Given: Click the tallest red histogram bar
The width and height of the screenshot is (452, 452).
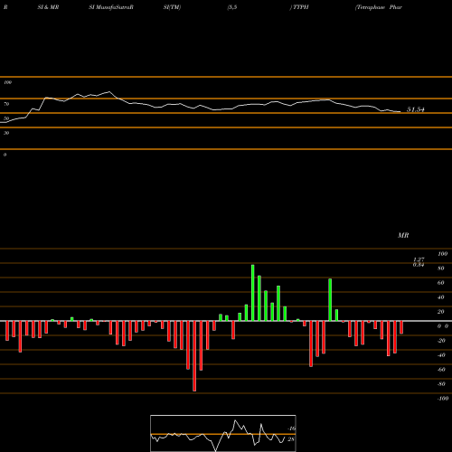Looking at the screenshot, I should tap(194, 356).
